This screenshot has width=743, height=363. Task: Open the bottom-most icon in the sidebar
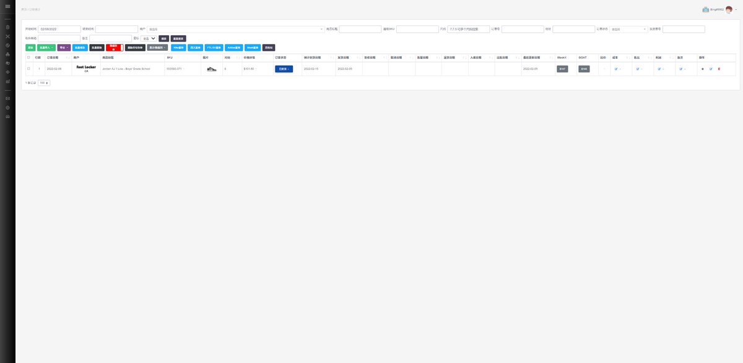[7, 116]
